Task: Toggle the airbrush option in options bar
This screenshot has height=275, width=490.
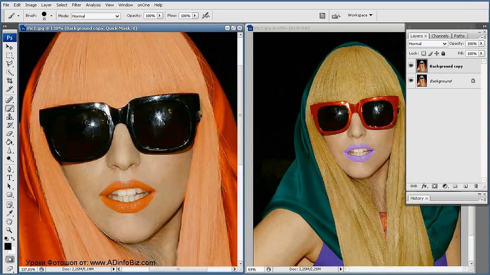Action: (x=206, y=15)
